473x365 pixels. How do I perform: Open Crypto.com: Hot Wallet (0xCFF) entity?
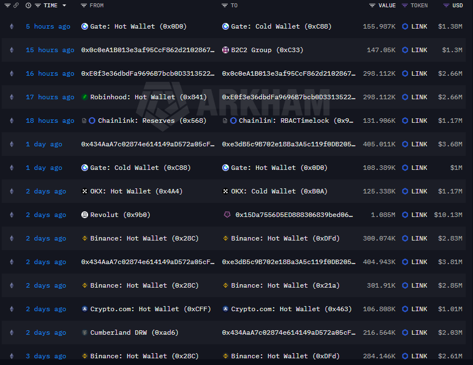point(150,309)
